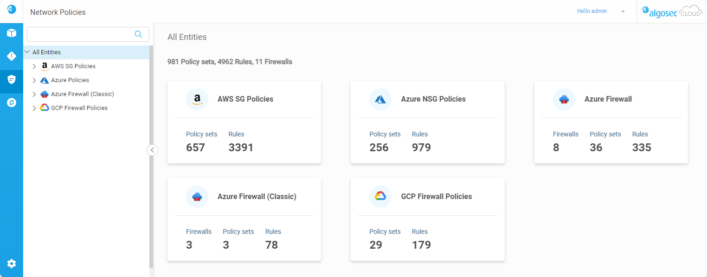Viewport: 707px width, 277px height.
Task: Click the AWS icon on SG Policies card
Action: (x=197, y=99)
